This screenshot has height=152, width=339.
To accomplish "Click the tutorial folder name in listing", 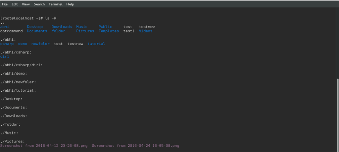I will coord(96,44).
